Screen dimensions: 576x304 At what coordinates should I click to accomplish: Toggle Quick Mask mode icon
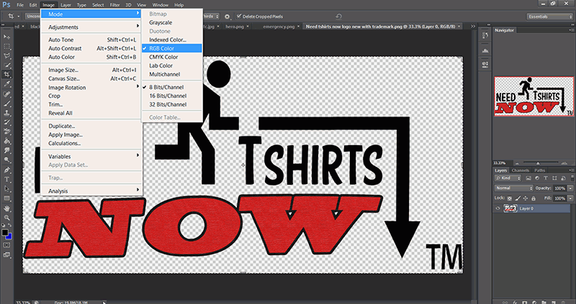(7, 245)
